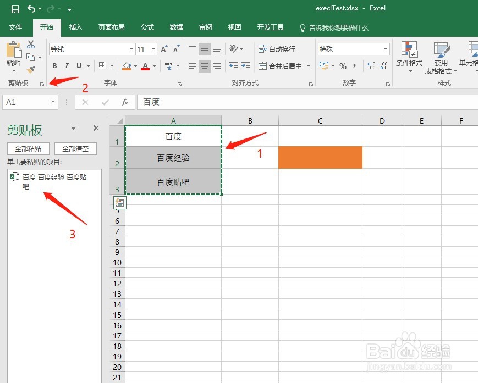Viewport: 478px width, 383px height.
Task: Apply the Fill Color bucket
Action: click(127, 66)
